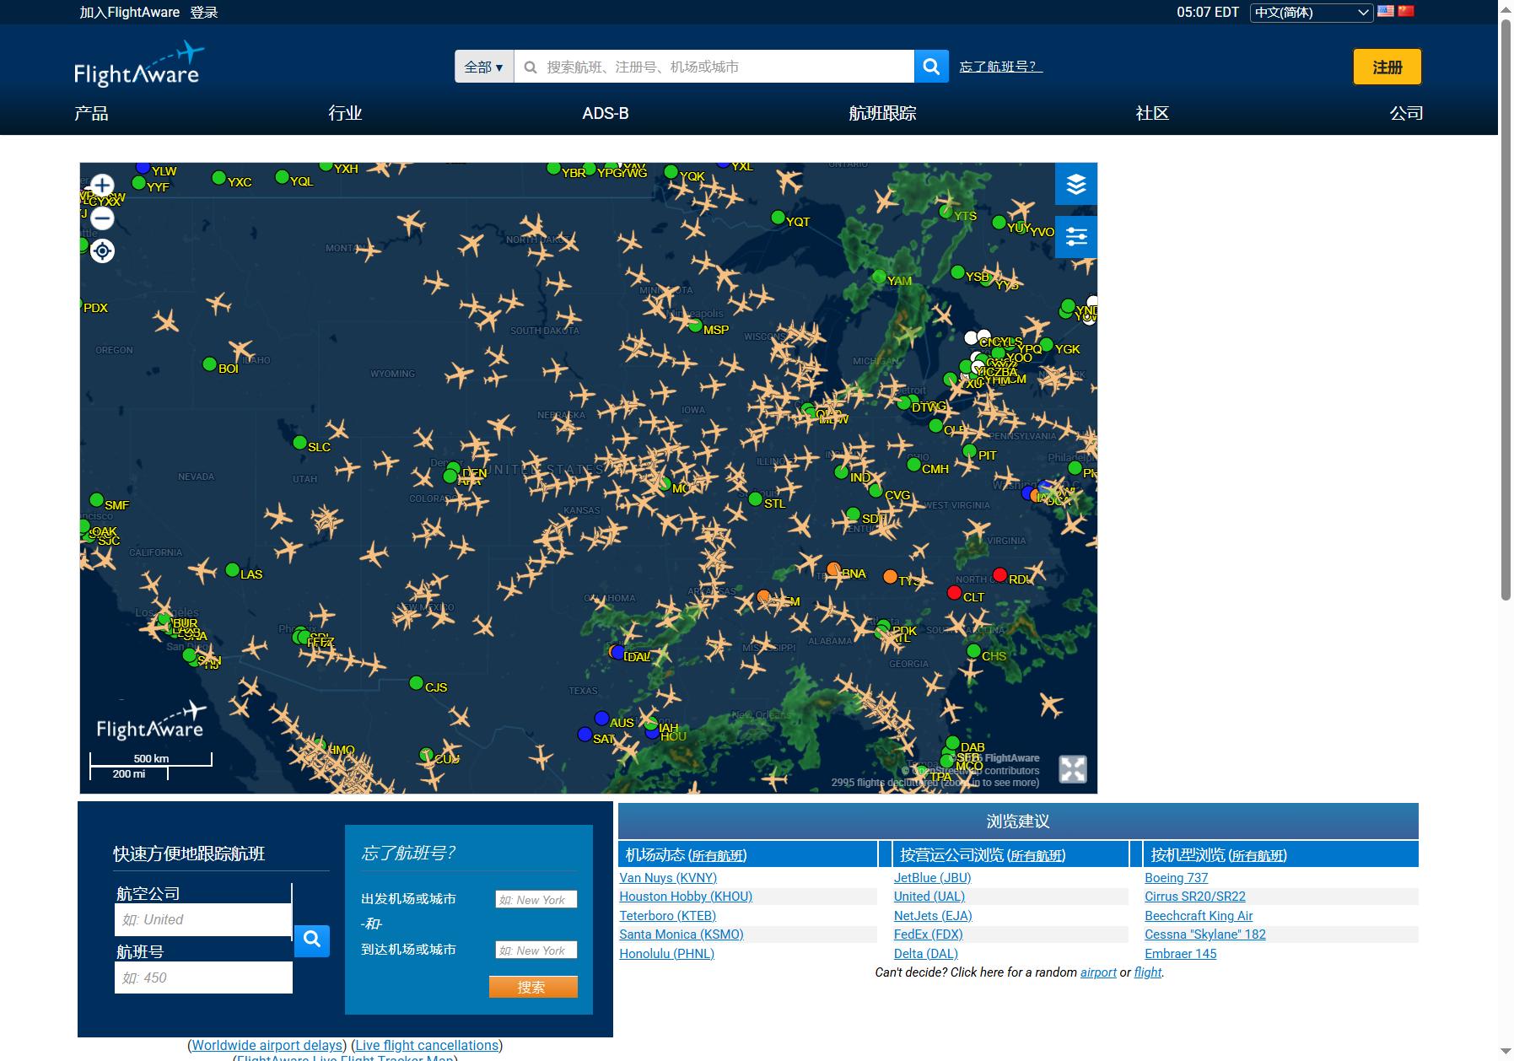Image resolution: width=1514 pixels, height=1061 pixels.
Task: Click the BOI airport marker
Action: coord(210,364)
